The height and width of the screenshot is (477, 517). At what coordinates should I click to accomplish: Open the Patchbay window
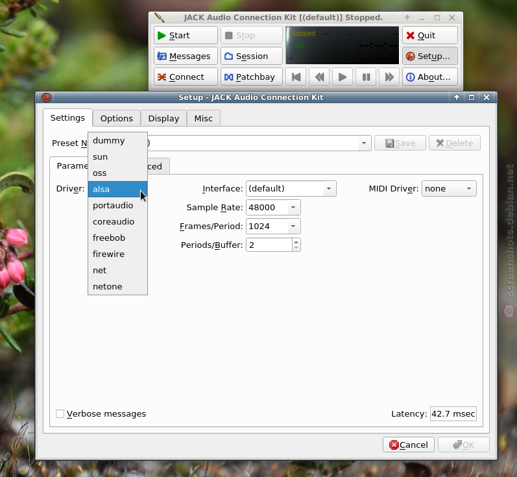click(252, 77)
